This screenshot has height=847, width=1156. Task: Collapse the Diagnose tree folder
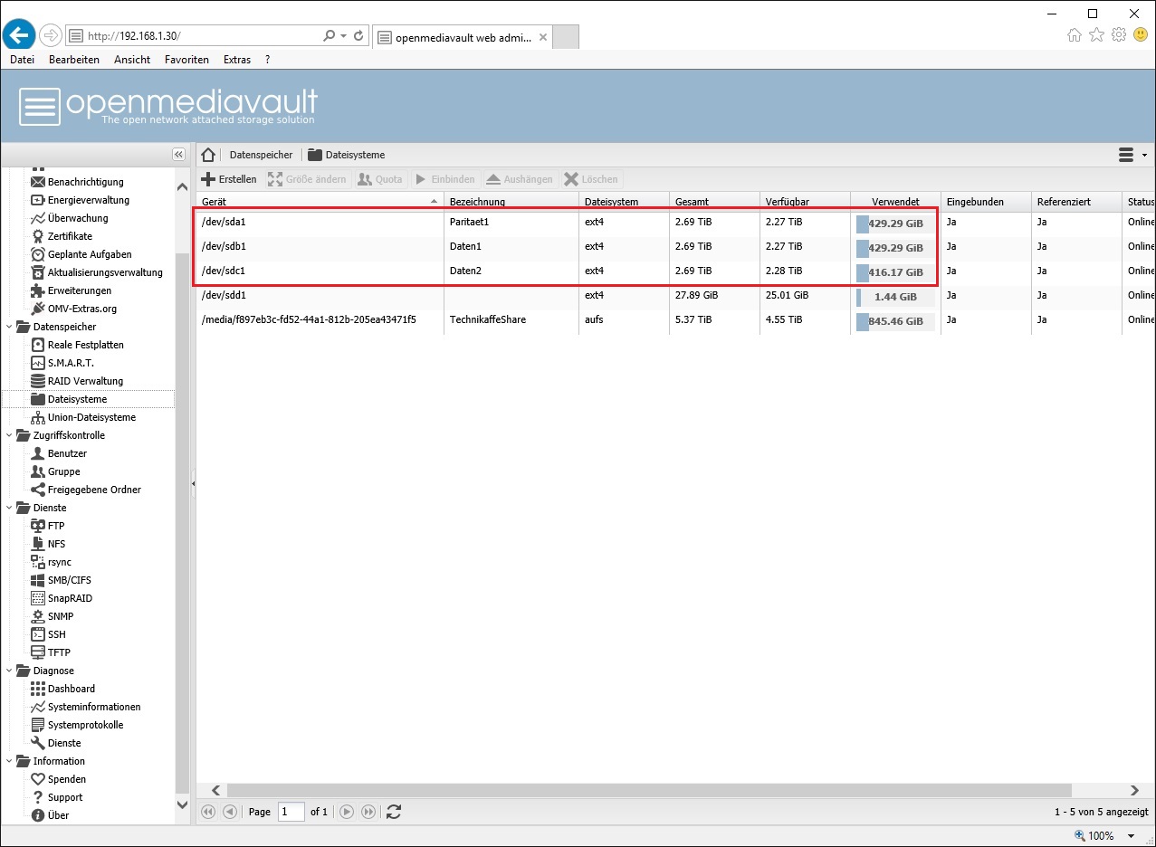pyautogui.click(x=10, y=671)
